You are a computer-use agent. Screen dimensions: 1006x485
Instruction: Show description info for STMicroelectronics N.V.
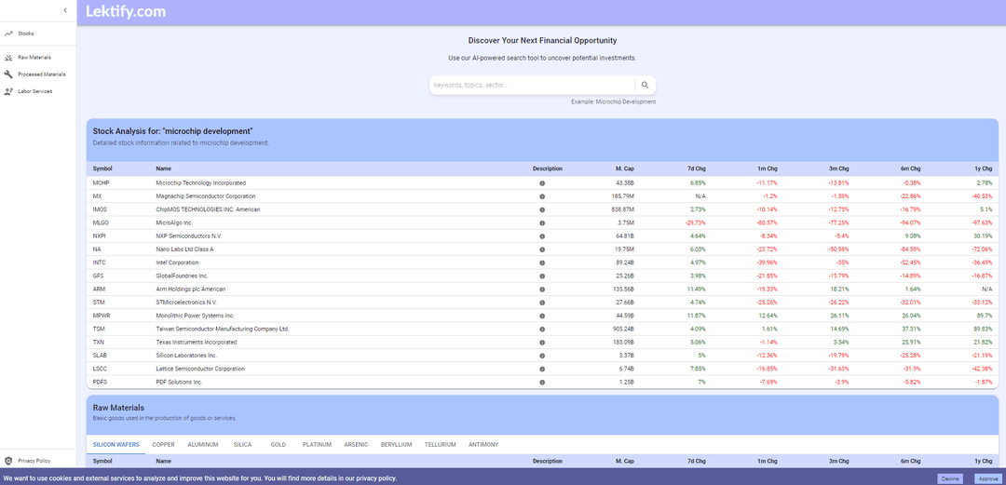point(542,303)
